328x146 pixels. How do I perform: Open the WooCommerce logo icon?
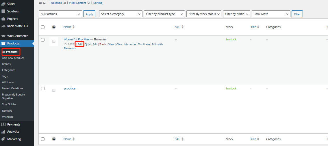click(3, 36)
